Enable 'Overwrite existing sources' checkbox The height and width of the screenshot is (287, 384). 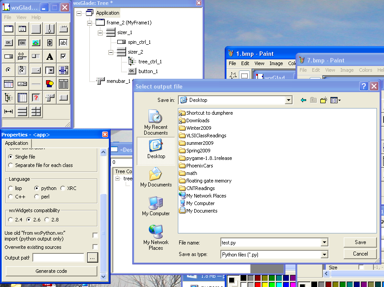(95, 247)
